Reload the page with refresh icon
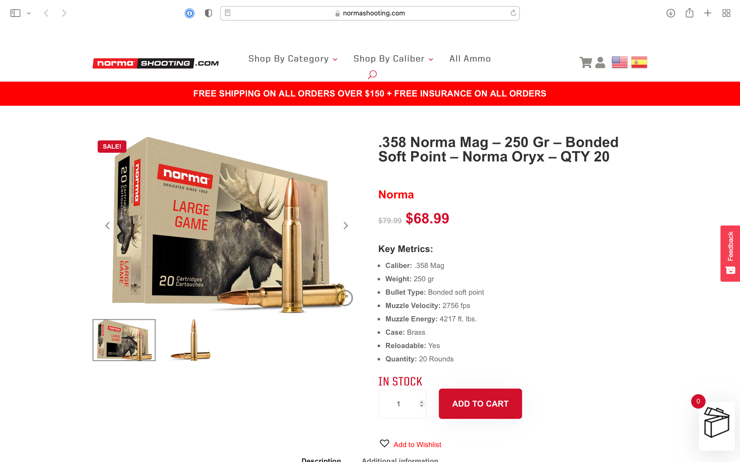Viewport: 740px width, 462px height. pyautogui.click(x=513, y=13)
